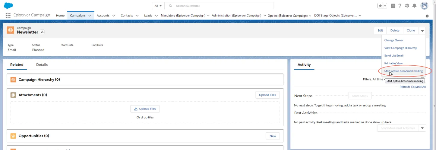Viewport: 436px width, 150px height.
Task: Click the Opportunities crown icon
Action: (x=13, y=136)
